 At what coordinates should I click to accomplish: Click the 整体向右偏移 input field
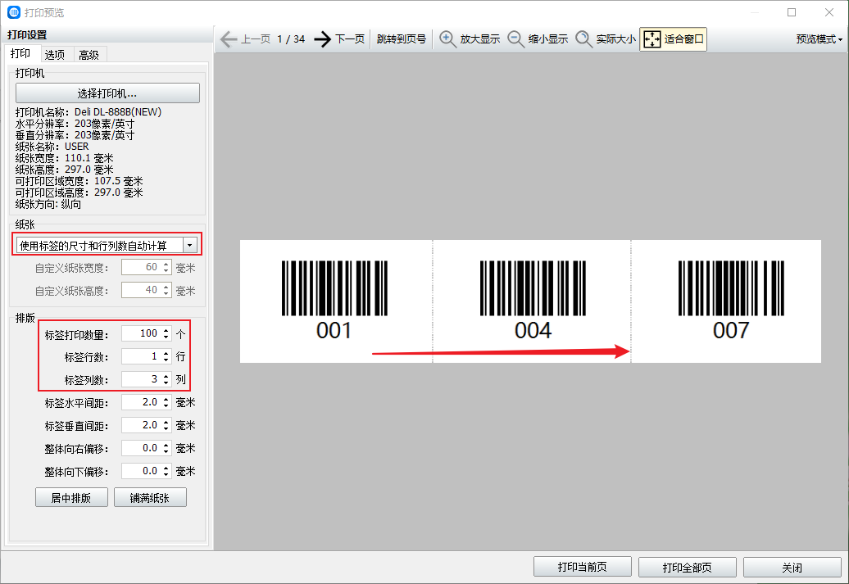click(140, 448)
